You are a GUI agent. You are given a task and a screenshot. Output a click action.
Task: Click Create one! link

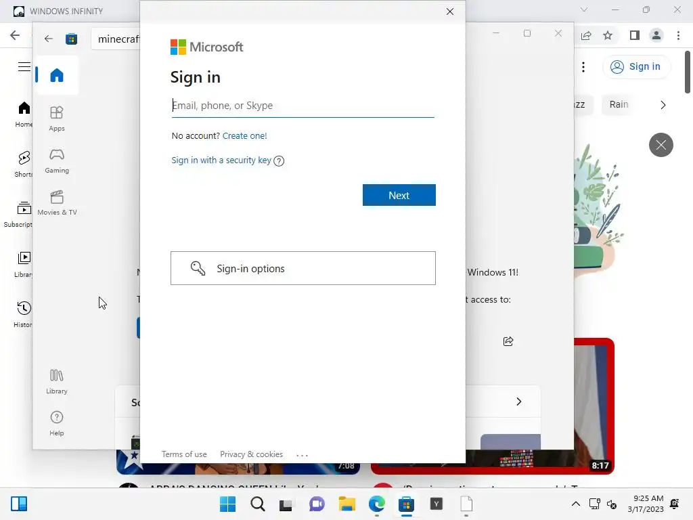244,135
